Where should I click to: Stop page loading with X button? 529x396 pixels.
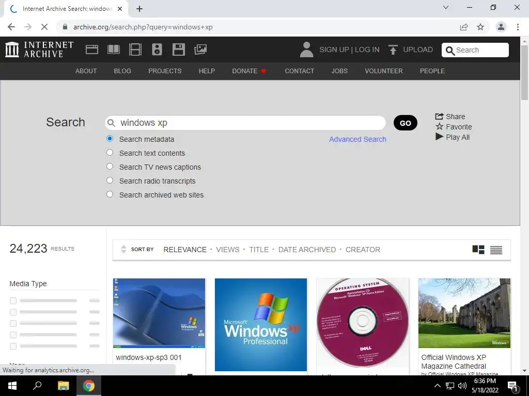coord(44,27)
